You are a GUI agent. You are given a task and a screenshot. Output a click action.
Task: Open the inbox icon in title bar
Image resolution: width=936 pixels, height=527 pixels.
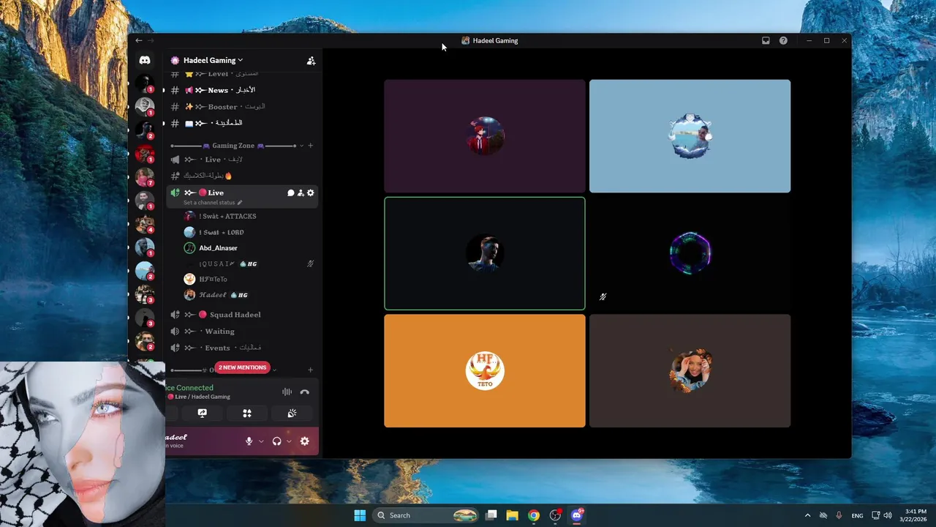[x=766, y=41]
